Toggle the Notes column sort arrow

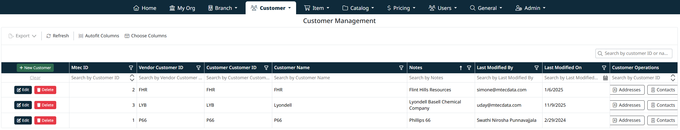461,68
